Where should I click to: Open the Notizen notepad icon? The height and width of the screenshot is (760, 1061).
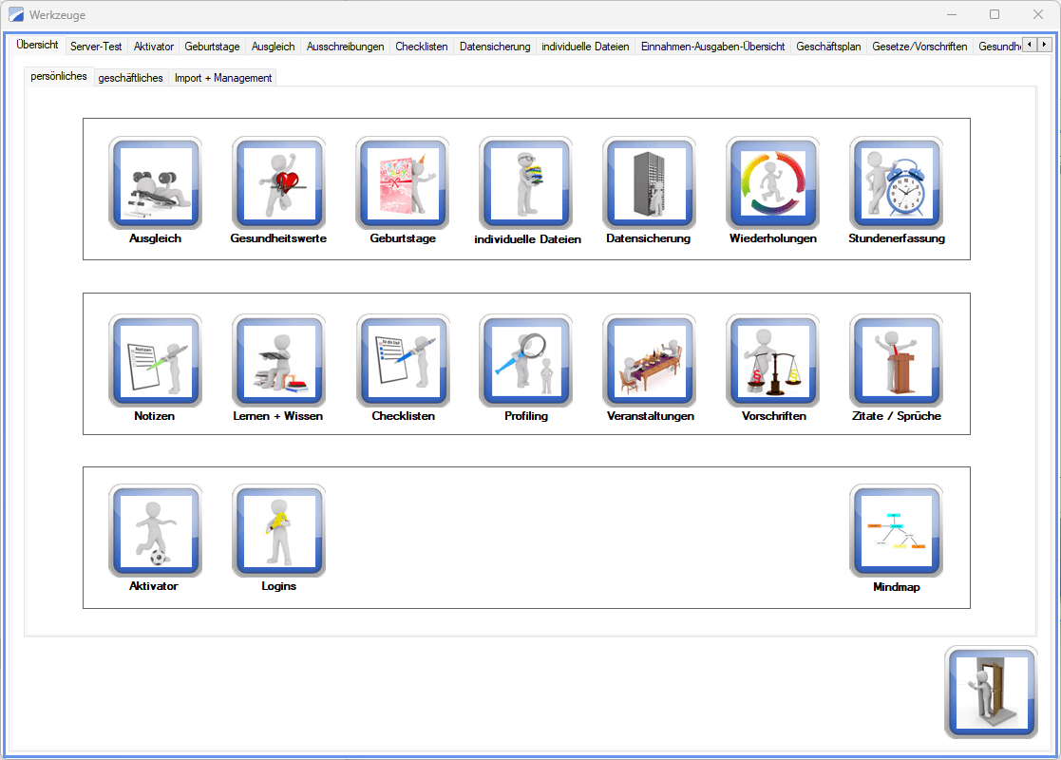coord(156,361)
